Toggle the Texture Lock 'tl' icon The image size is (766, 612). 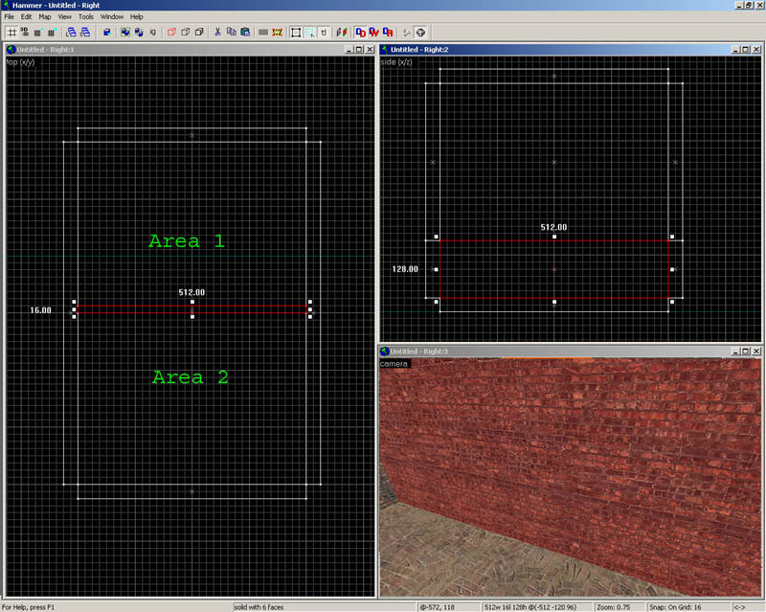(324, 32)
